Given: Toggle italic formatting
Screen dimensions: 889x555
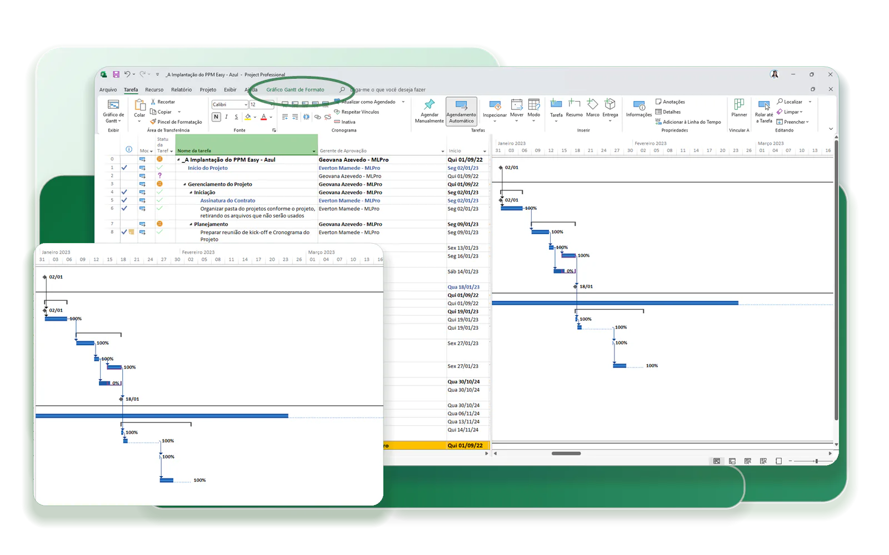Looking at the screenshot, I should [226, 117].
